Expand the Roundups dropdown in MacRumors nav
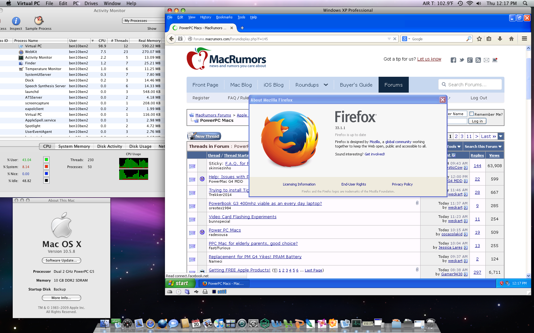 click(326, 85)
